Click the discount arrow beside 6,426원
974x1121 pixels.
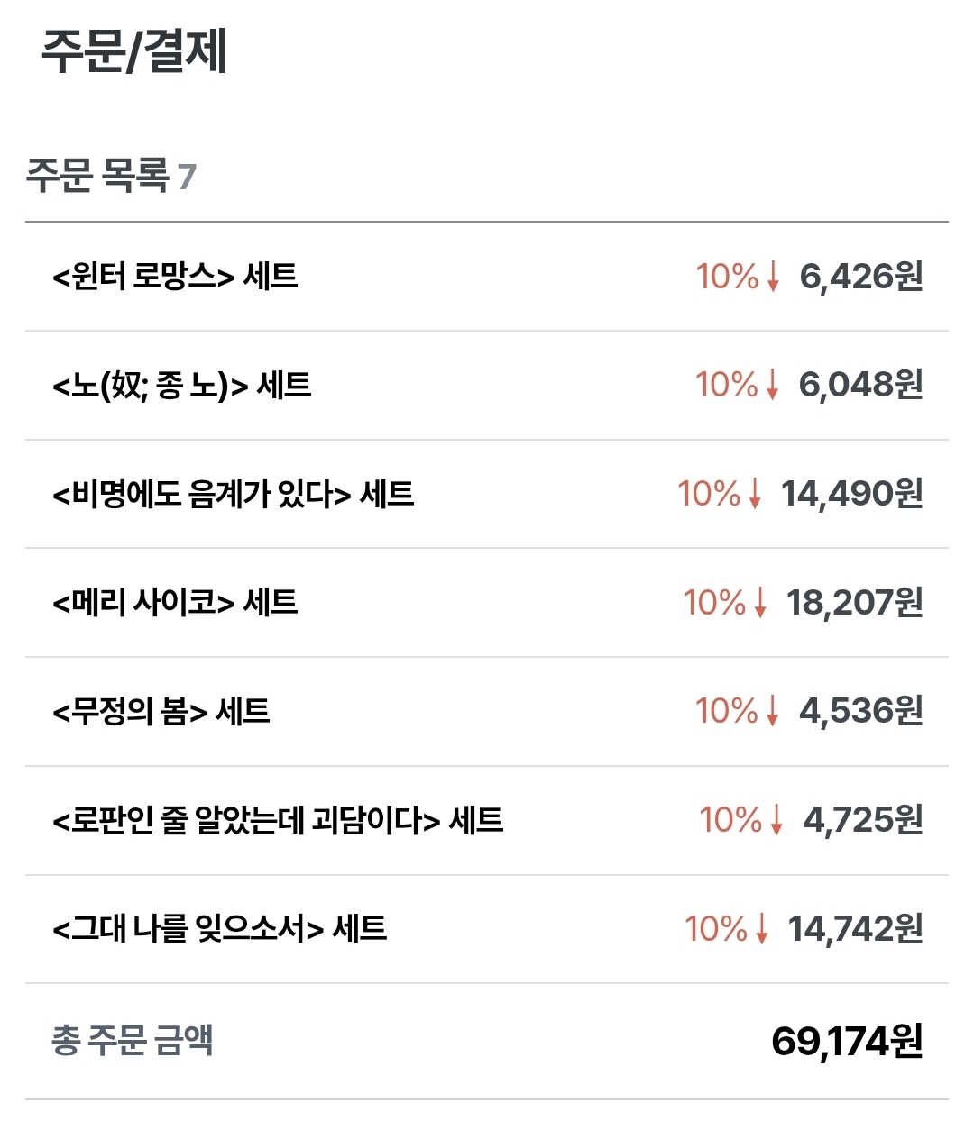pyautogui.click(x=773, y=277)
